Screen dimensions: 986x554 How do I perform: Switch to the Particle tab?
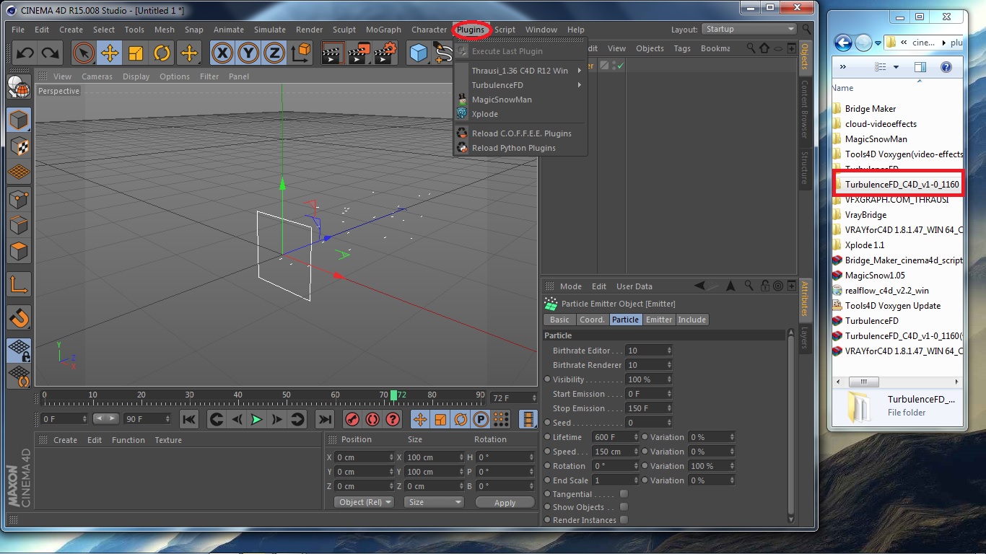[625, 320]
